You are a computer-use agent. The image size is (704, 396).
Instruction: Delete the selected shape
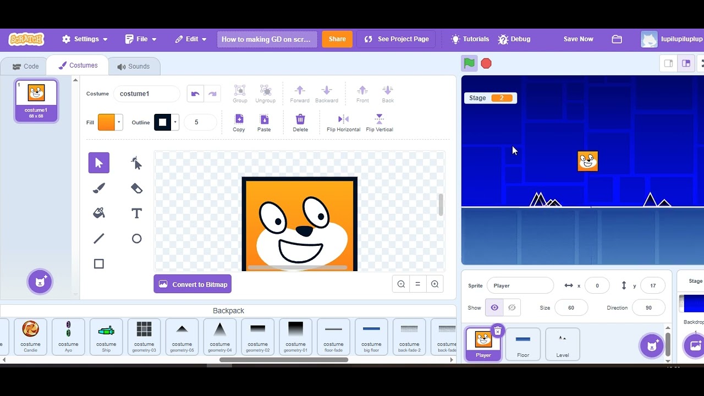point(300,123)
